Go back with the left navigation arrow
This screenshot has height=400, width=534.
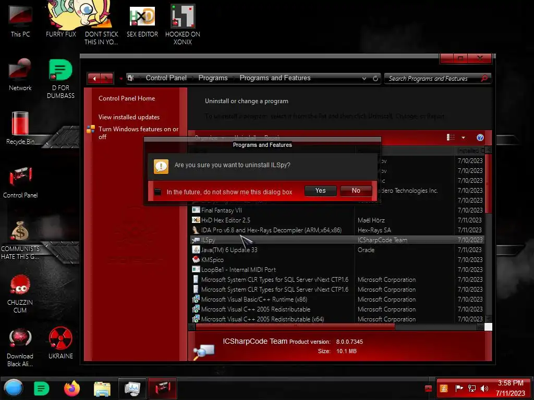pos(94,79)
